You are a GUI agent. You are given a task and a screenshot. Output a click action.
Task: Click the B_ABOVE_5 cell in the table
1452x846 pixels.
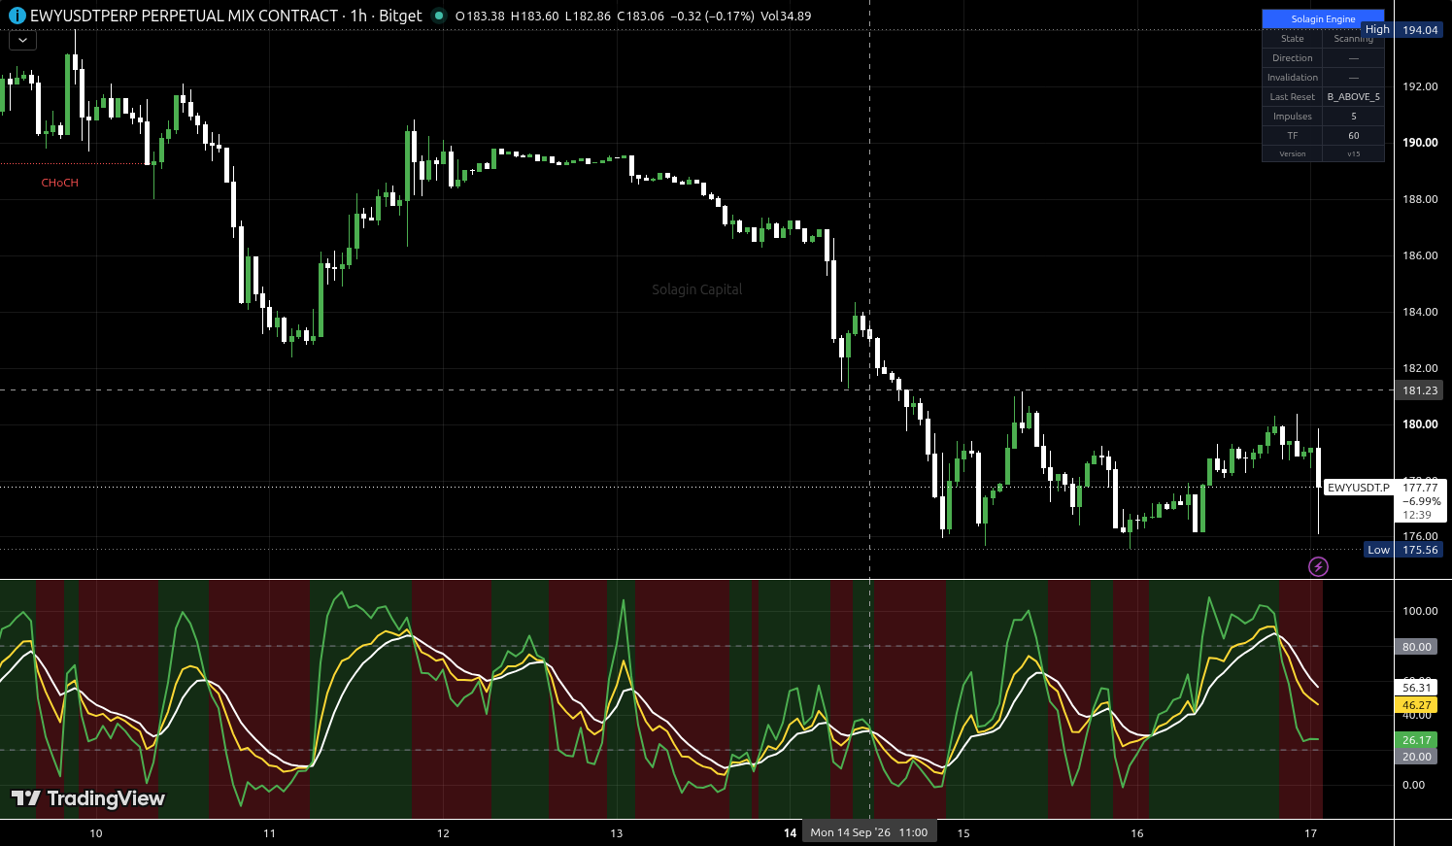pyautogui.click(x=1353, y=97)
